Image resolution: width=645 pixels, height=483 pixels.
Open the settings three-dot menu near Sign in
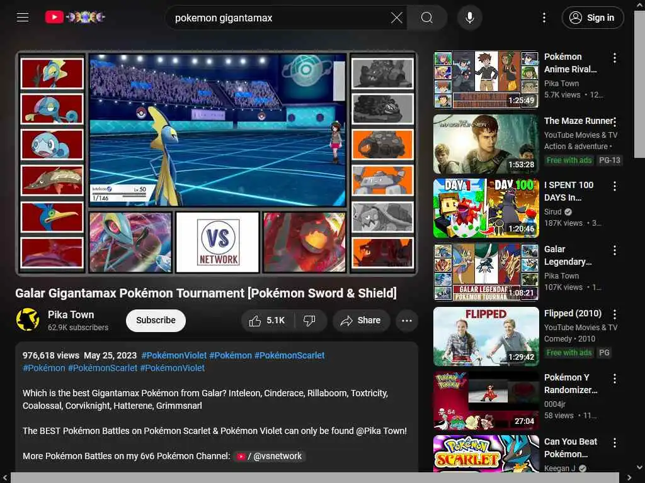(544, 18)
